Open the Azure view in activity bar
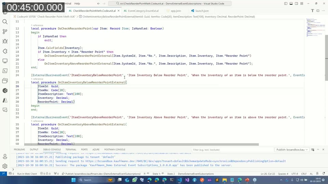The height and width of the screenshot is (184, 328). click(x=5, y=100)
